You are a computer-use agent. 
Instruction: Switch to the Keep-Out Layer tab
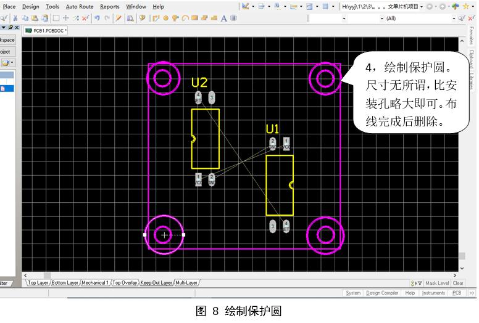pyautogui.click(x=156, y=283)
